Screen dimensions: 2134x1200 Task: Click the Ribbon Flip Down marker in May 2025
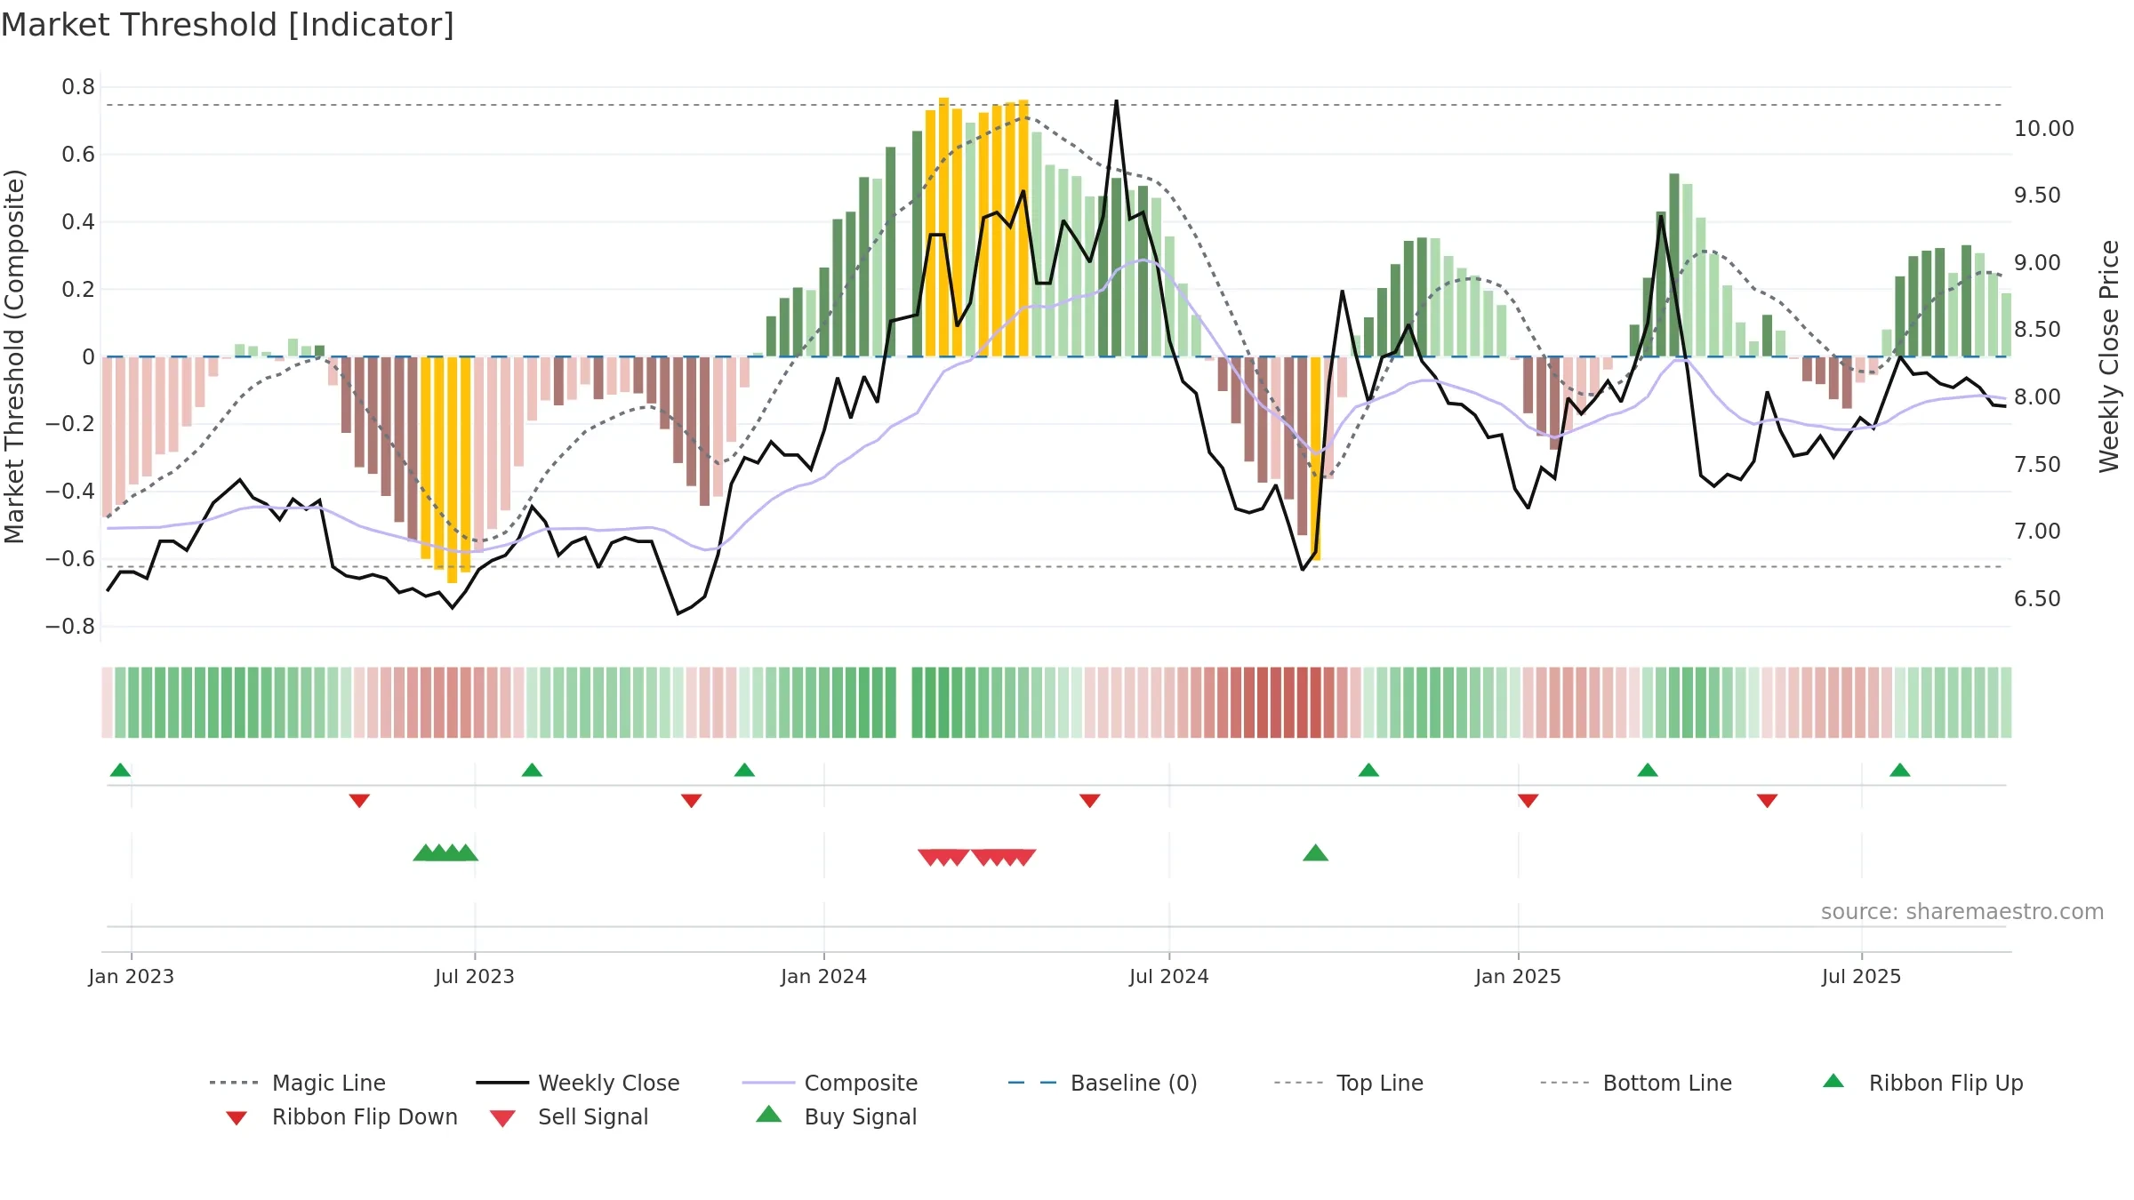point(1767,801)
